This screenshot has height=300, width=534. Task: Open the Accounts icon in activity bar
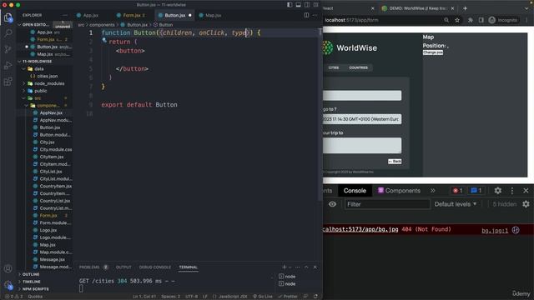[x=8, y=268]
